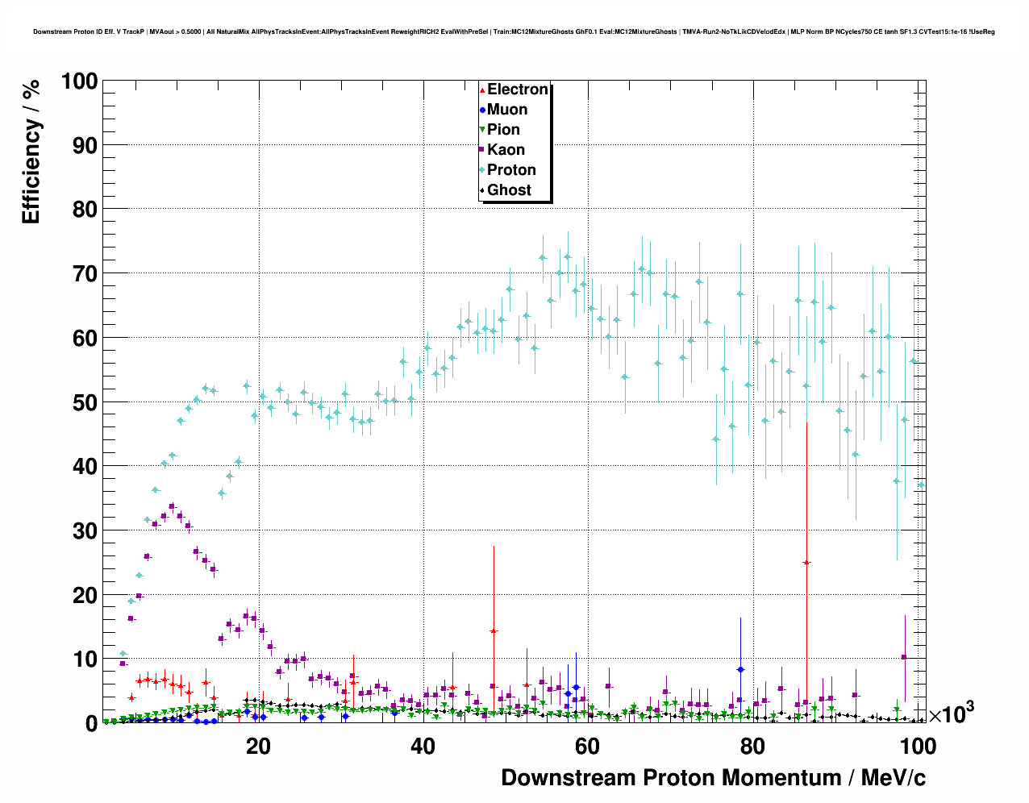Select the purple Kaon square legend marker
This screenshot has height=803, width=1029.
pos(482,150)
